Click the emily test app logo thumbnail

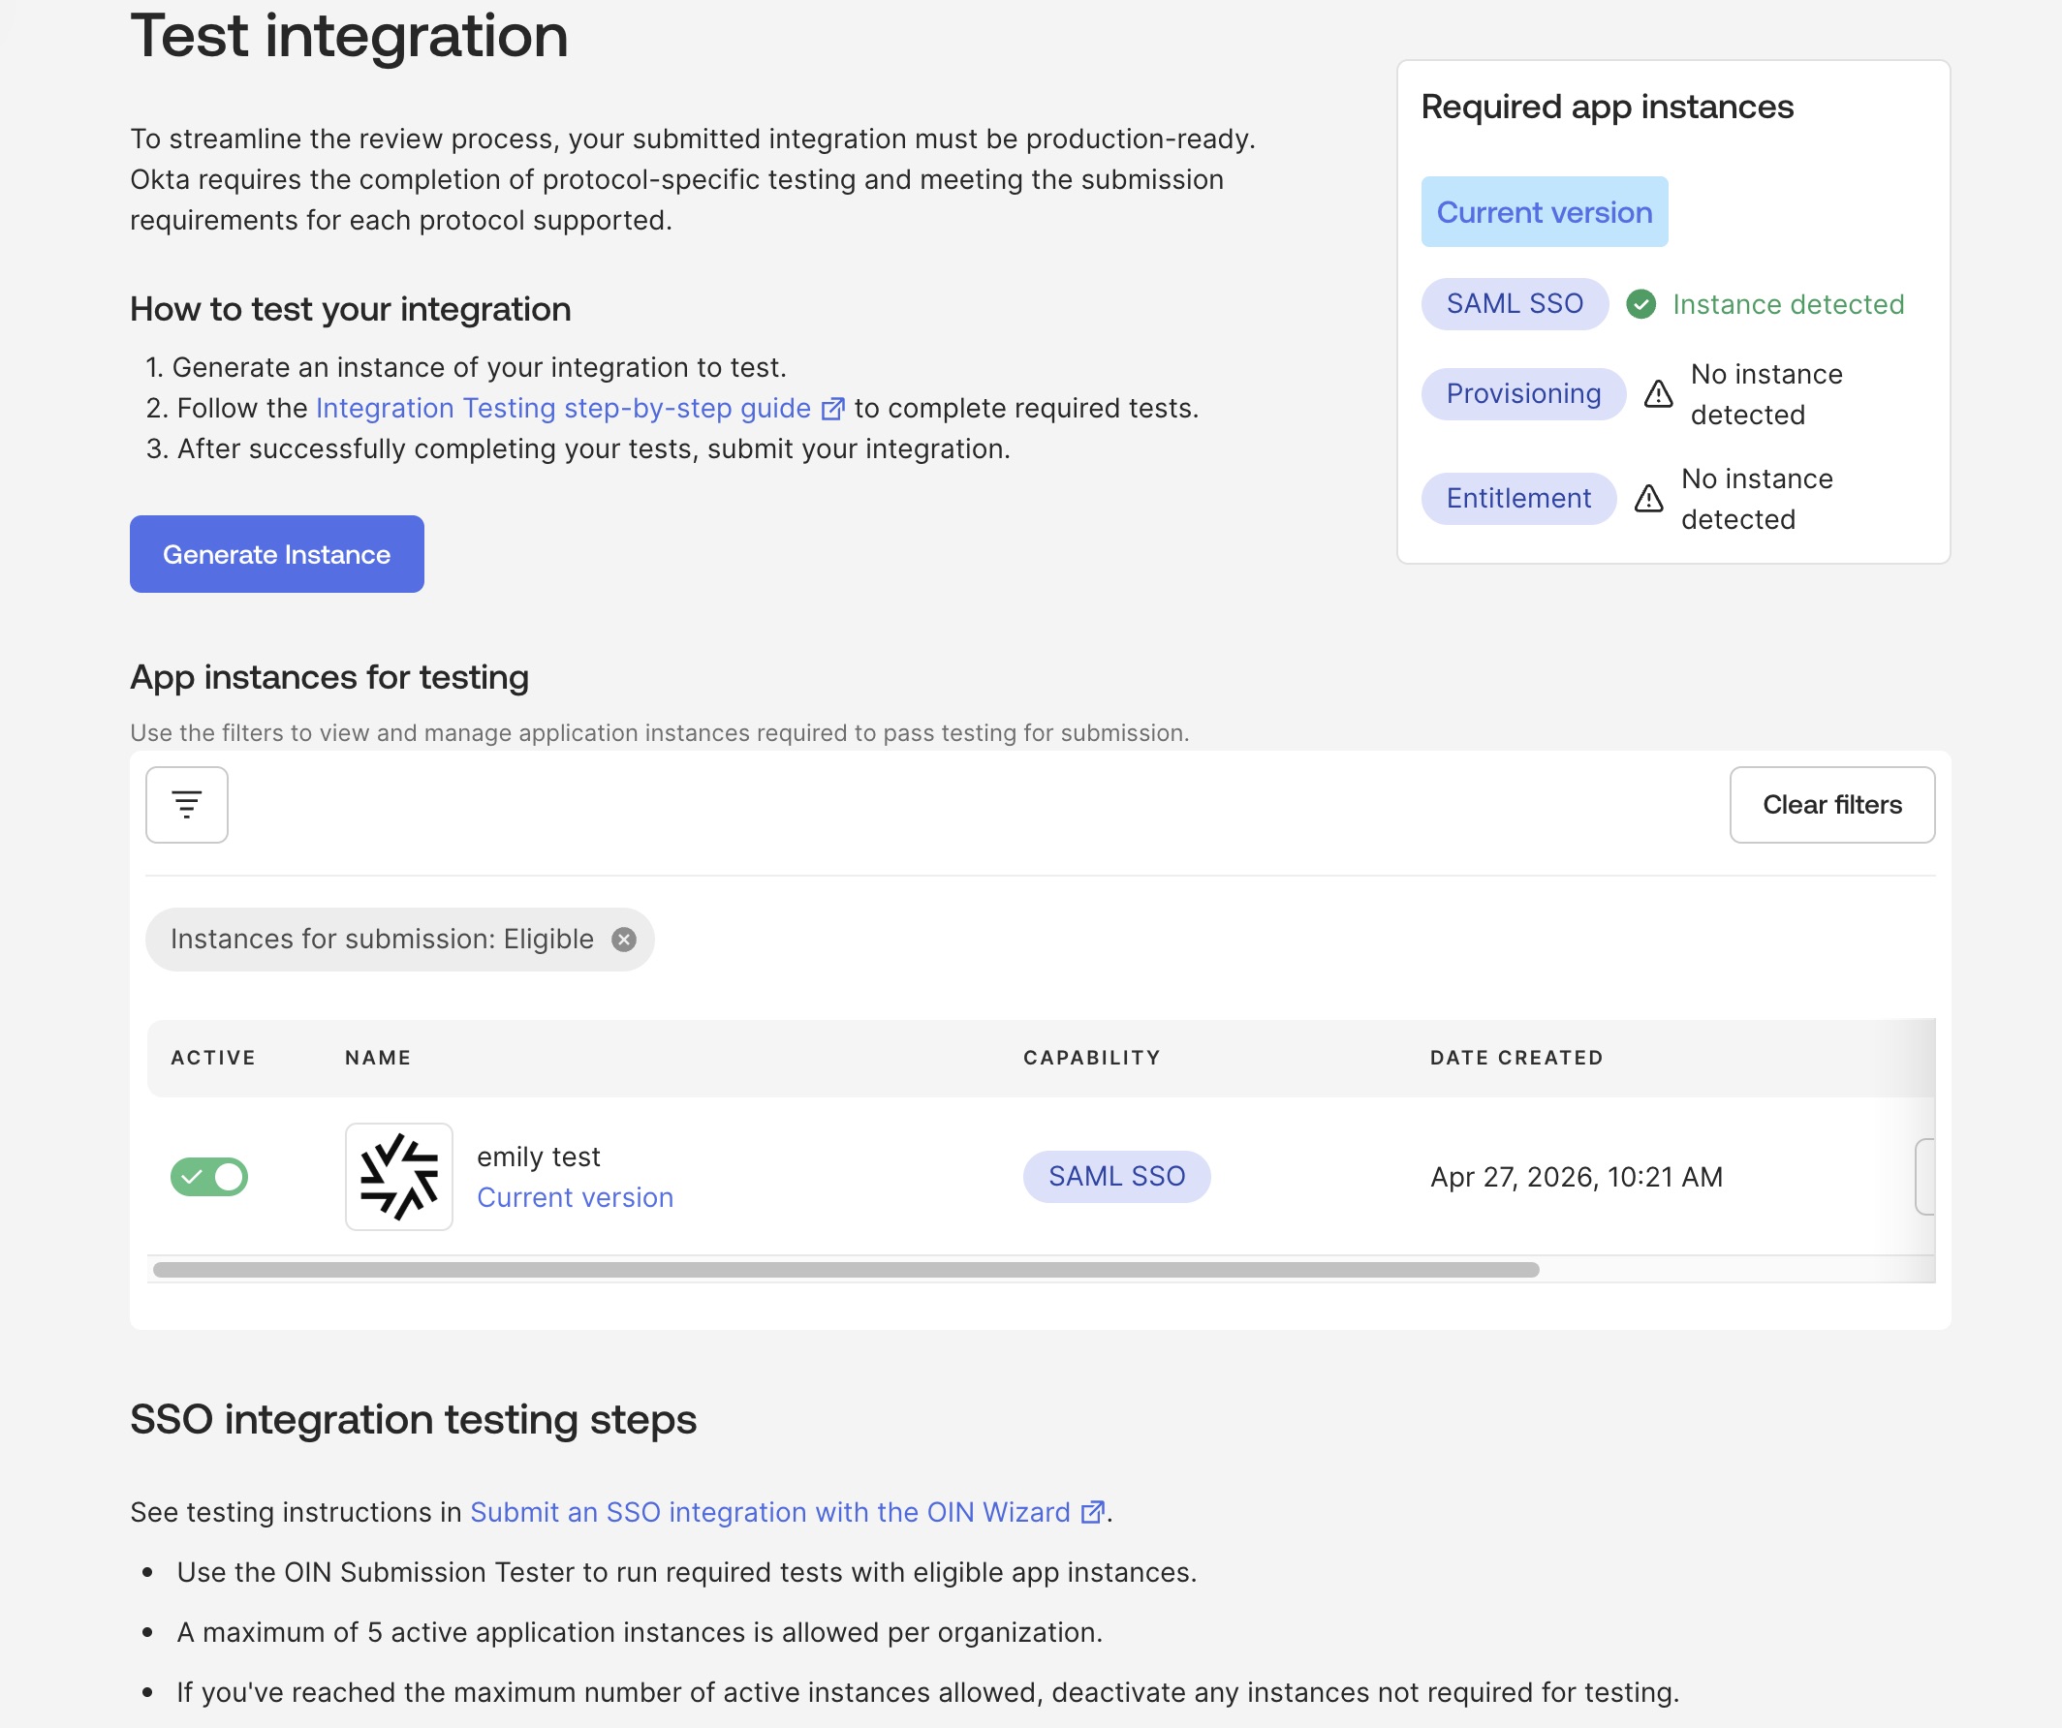point(398,1177)
